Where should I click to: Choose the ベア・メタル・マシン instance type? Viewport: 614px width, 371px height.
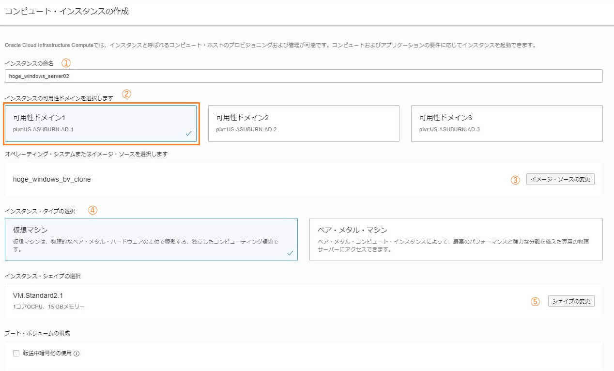456,239
